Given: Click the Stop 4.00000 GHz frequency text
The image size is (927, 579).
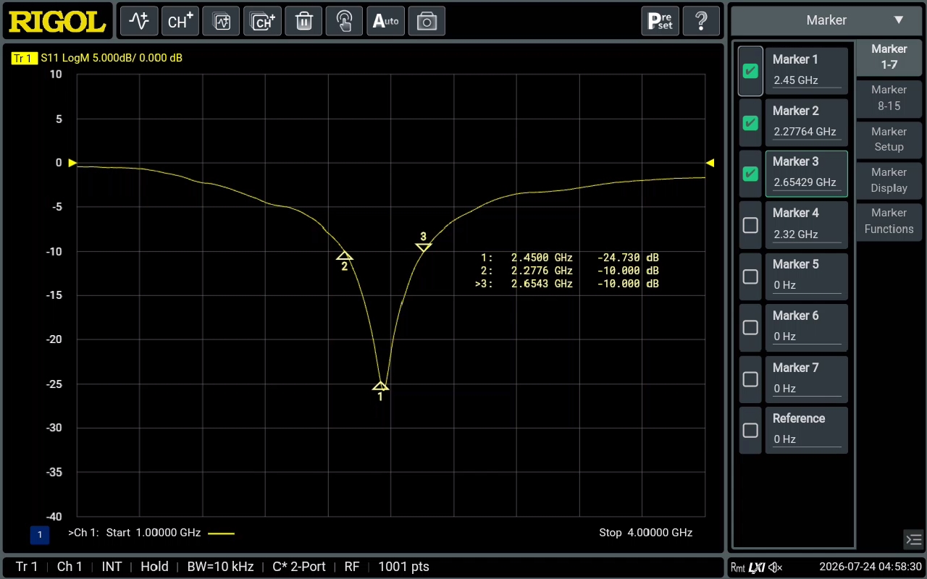Looking at the screenshot, I should 646,533.
